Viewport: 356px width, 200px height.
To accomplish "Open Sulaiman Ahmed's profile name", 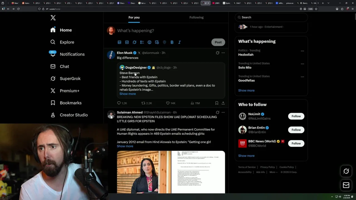I will (130, 112).
